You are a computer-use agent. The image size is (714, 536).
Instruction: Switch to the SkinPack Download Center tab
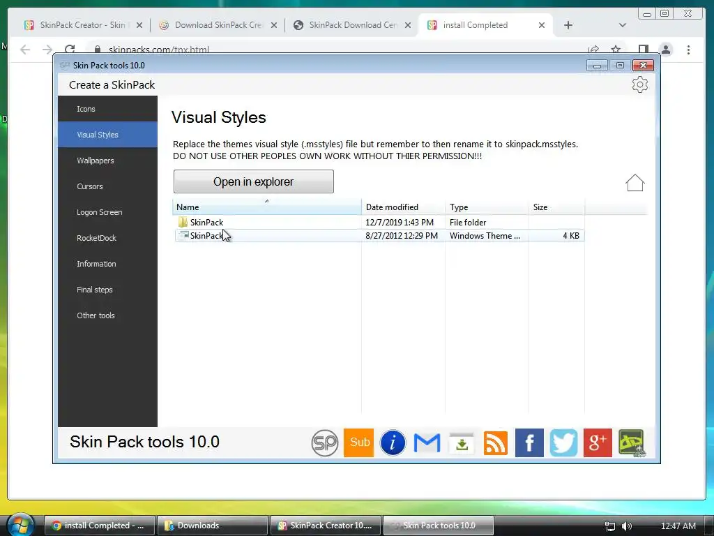(352, 25)
